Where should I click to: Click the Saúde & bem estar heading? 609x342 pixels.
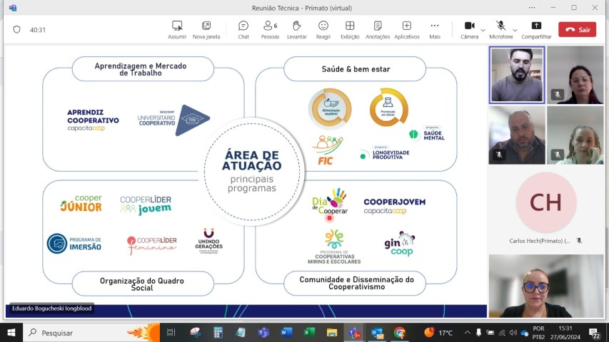pyautogui.click(x=356, y=69)
